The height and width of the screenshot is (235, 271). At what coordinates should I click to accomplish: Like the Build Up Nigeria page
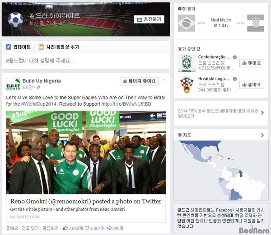139,81
